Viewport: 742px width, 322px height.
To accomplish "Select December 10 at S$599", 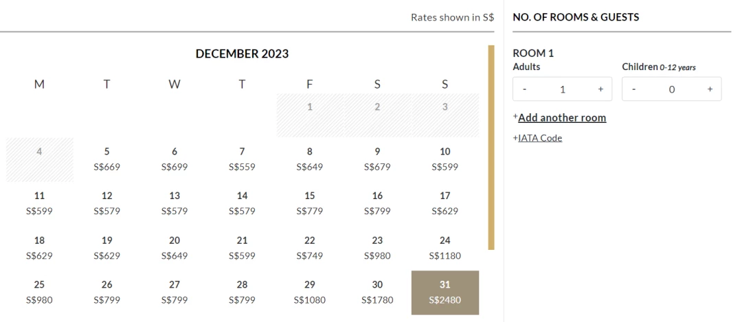I will [x=445, y=159].
